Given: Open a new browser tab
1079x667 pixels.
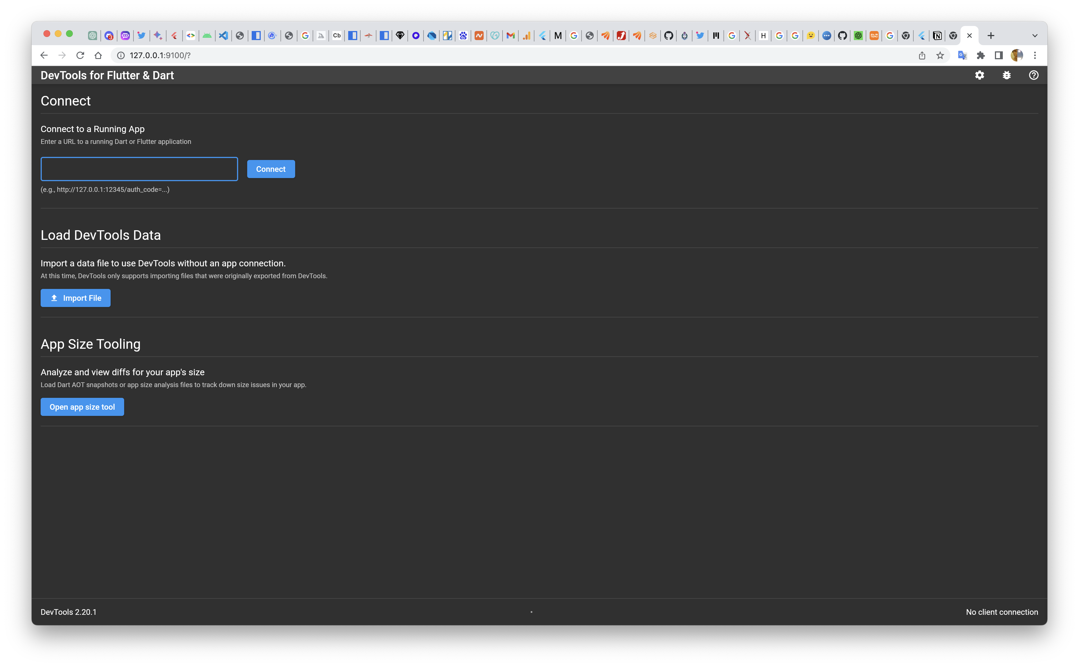Looking at the screenshot, I should 991,36.
